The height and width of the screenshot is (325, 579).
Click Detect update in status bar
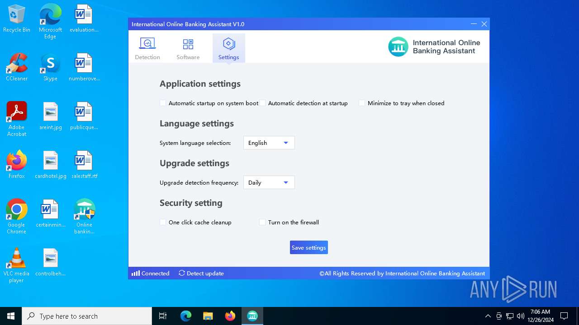tap(201, 273)
